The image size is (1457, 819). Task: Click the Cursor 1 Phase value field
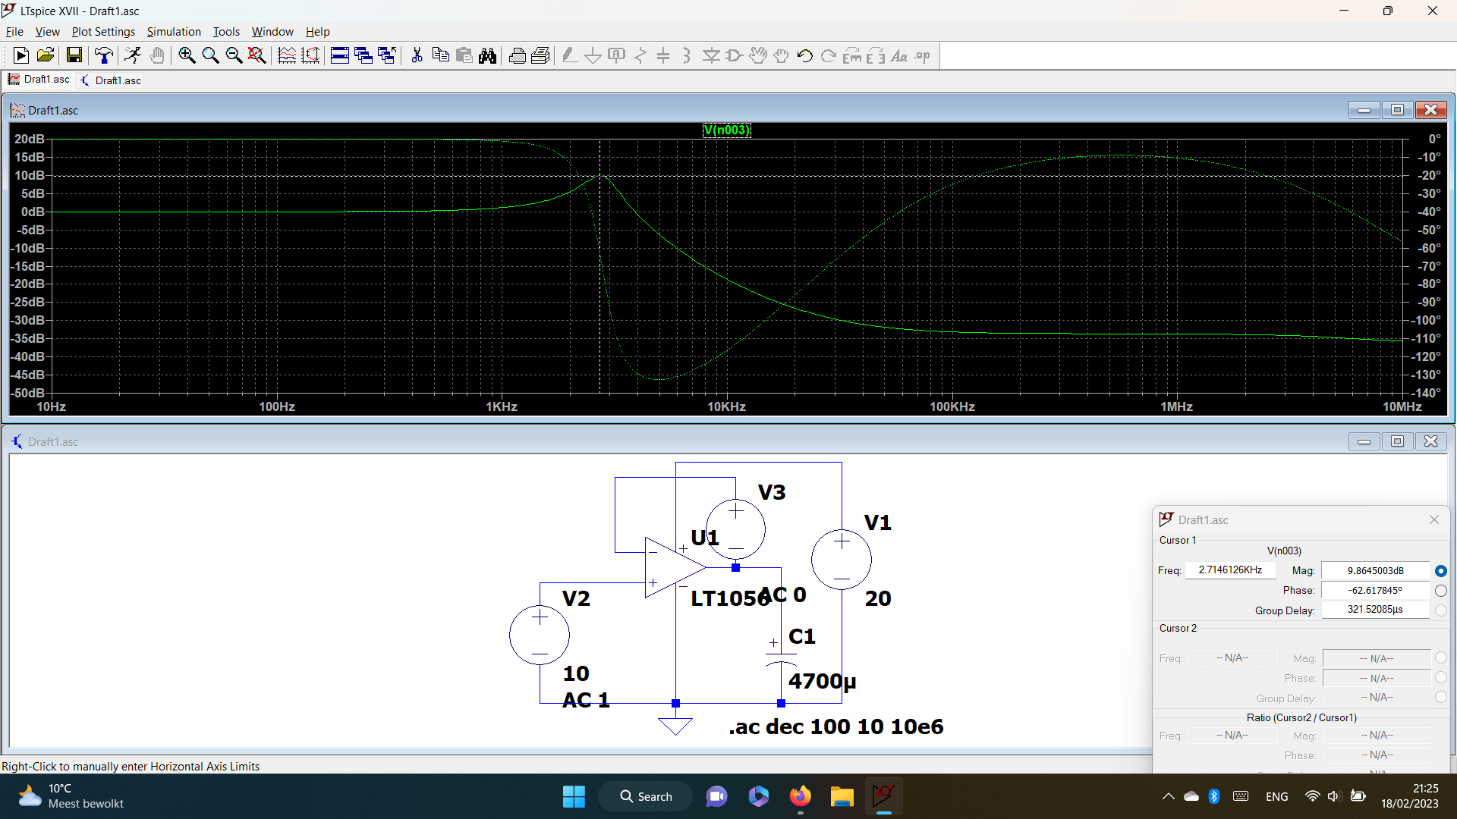tap(1375, 590)
